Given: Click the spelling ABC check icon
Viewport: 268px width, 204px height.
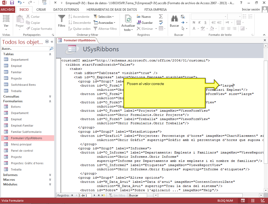Looking at the screenshot, I should coord(161,22).
